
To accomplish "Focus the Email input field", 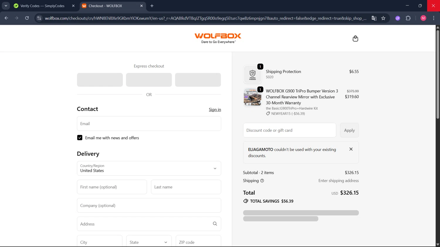I will 149,123.
